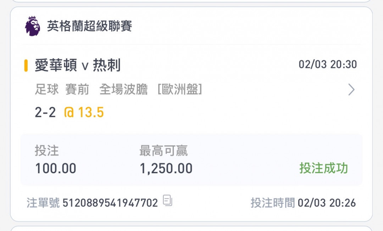Click the 歐洲盤 odds format label
The width and height of the screenshot is (383, 231).
pos(180,89)
